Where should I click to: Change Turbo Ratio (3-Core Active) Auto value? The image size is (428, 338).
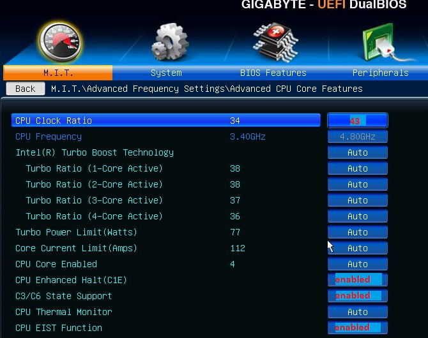coord(358,200)
